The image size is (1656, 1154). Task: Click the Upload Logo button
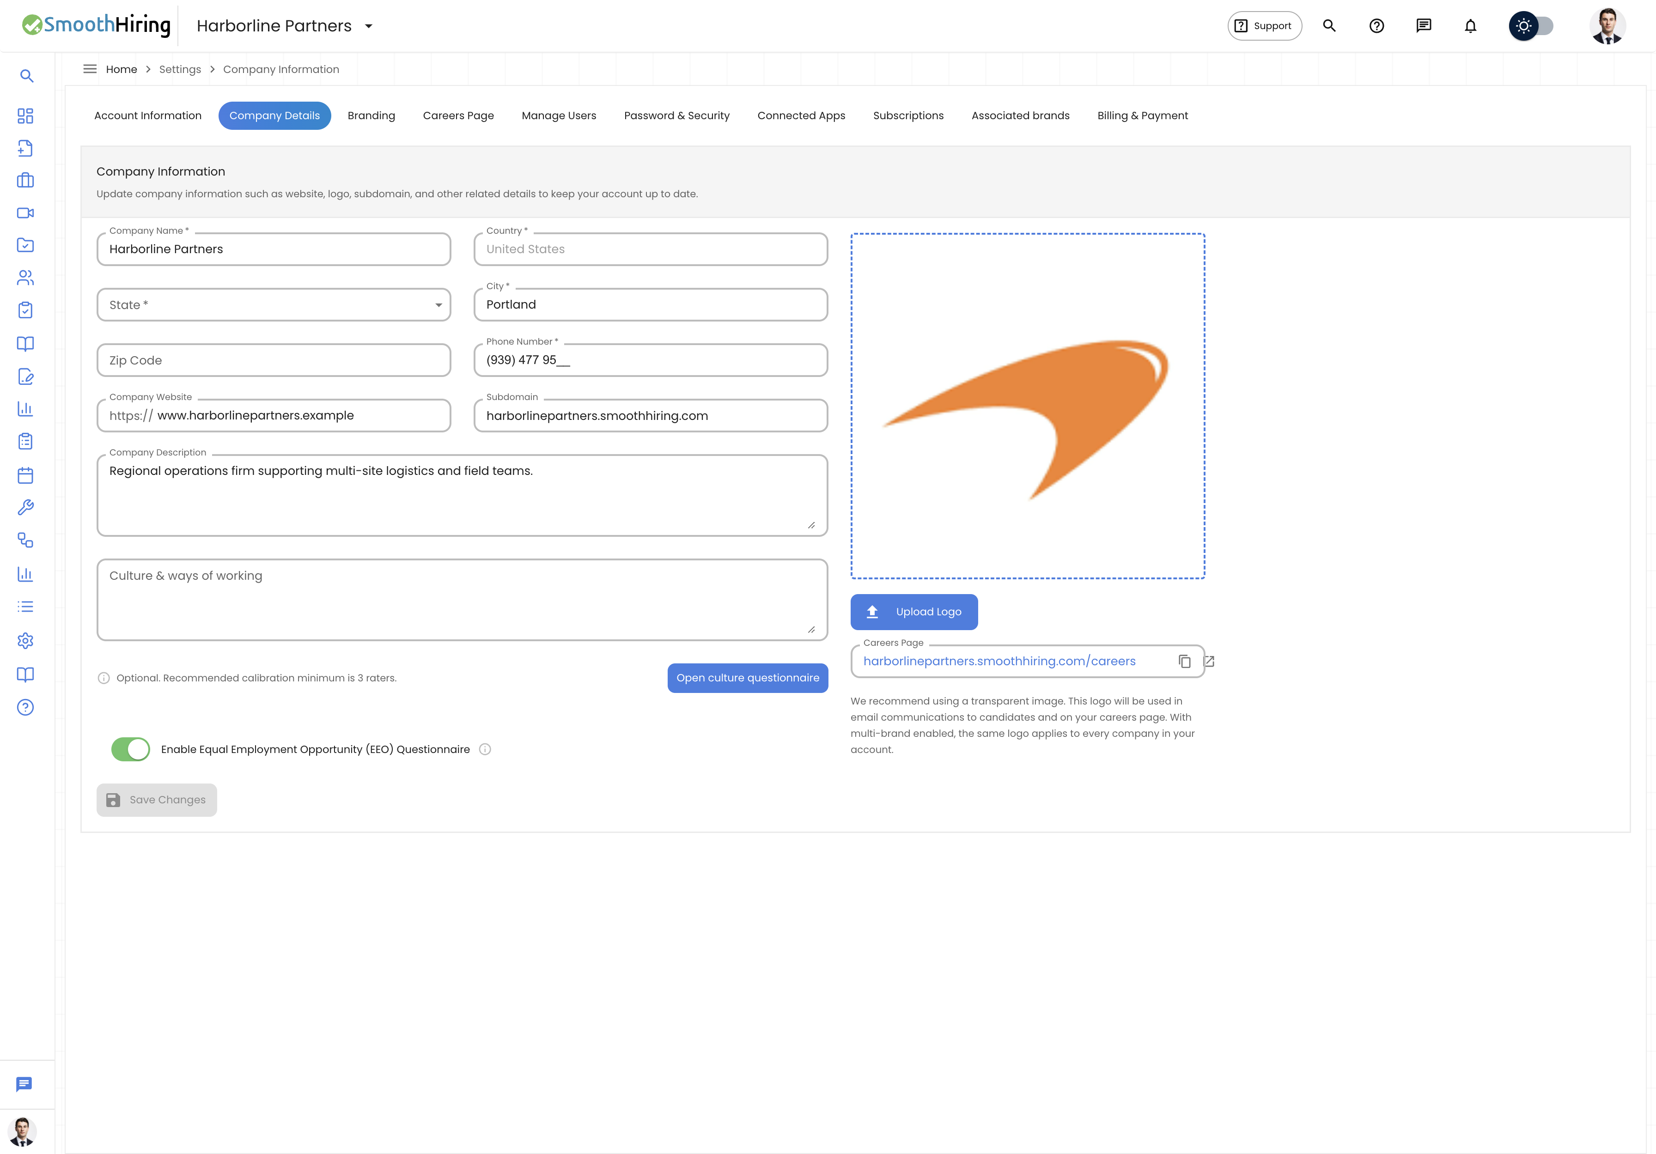914,612
